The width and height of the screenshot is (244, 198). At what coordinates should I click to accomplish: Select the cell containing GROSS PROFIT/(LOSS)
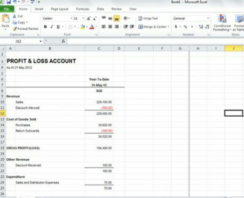tap(23, 148)
